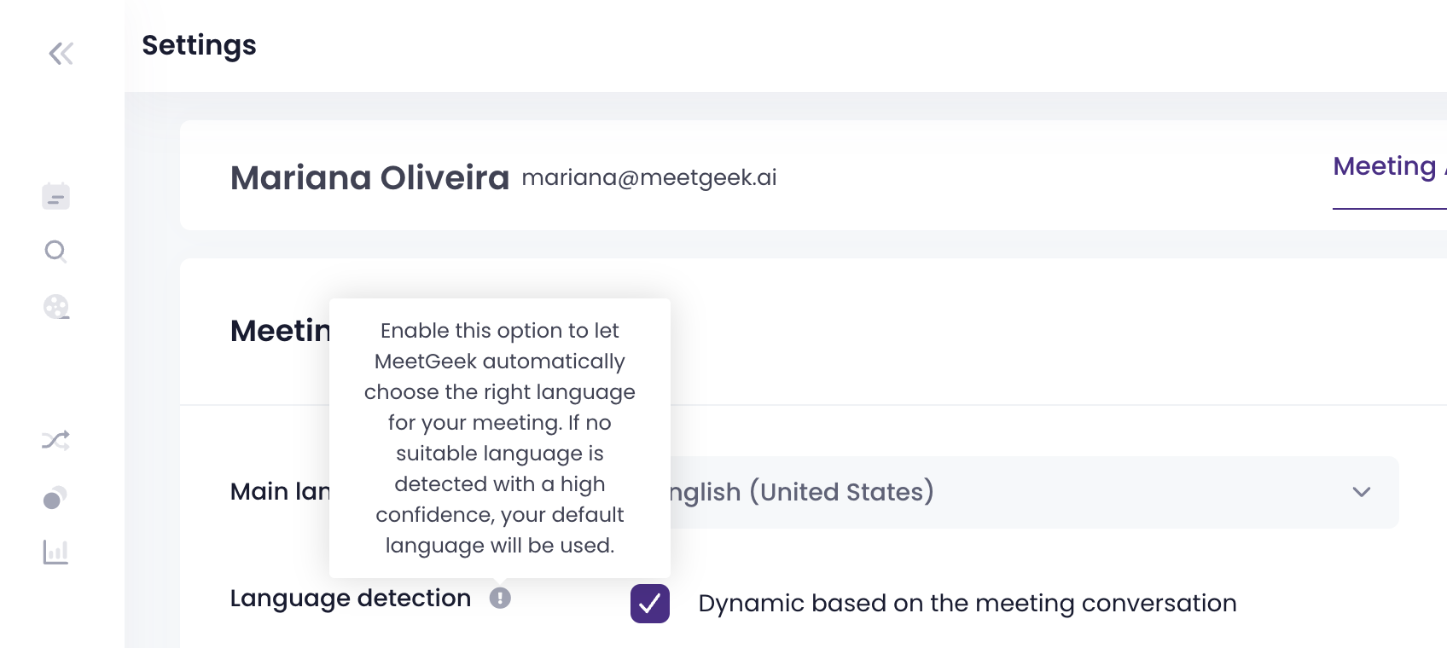1447x648 pixels.
Task: Click the overlapping circles sidebar icon
Action: click(x=55, y=498)
